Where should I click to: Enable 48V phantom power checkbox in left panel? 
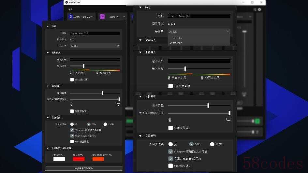click(72, 79)
